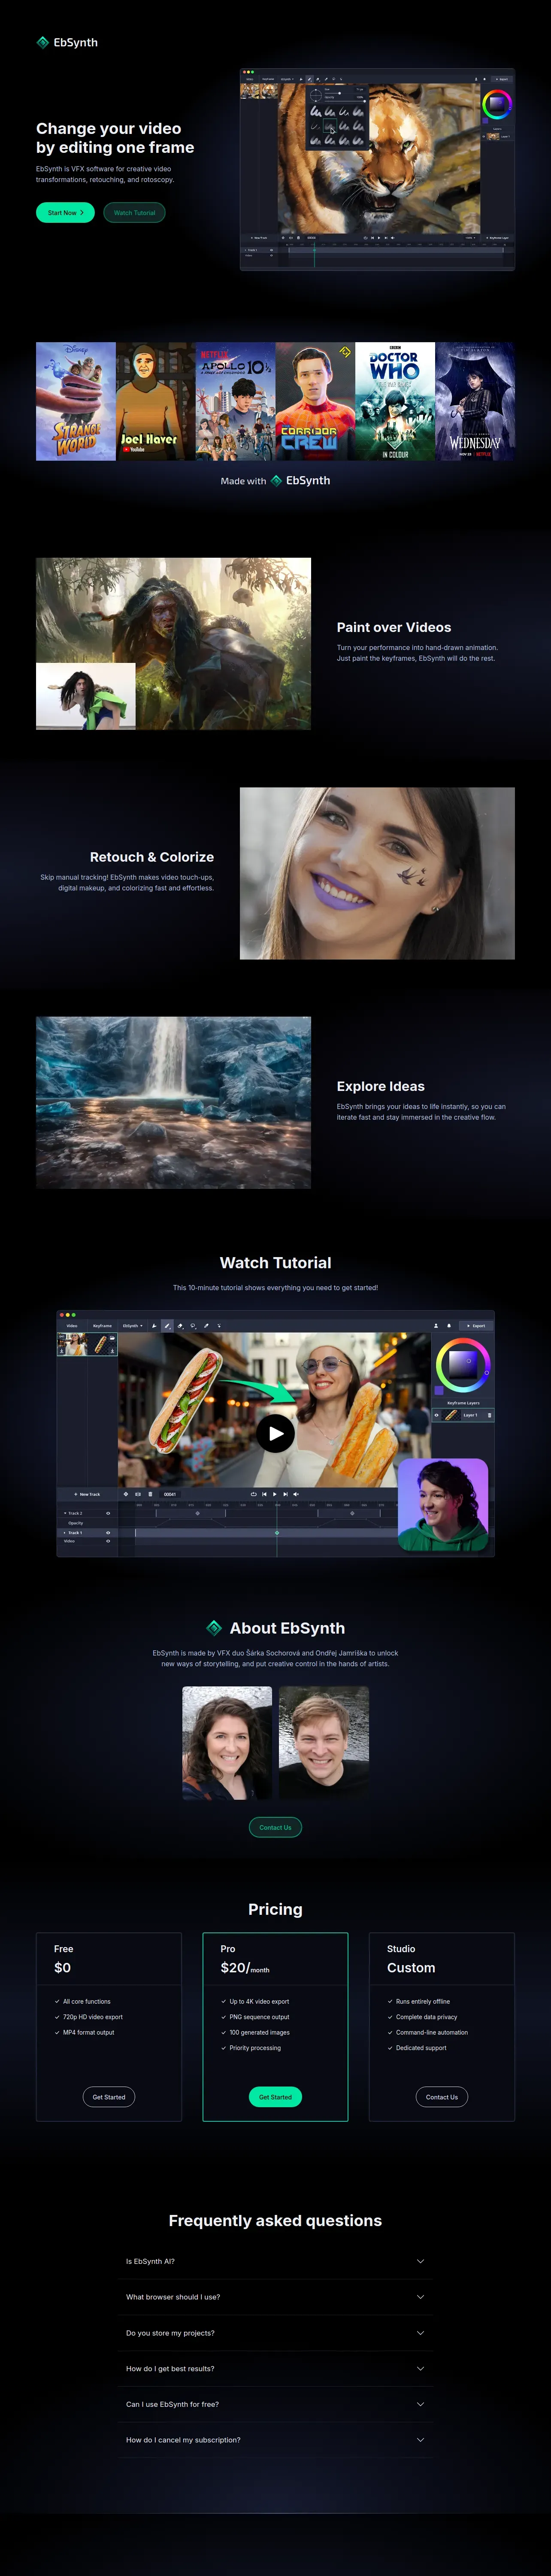Viewport: 551px width, 2576px height.
Task: Click the founder photo of the man
Action: click(x=324, y=1743)
